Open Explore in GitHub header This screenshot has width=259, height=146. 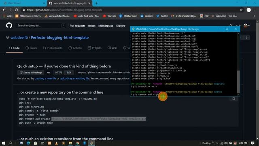tap(121, 26)
